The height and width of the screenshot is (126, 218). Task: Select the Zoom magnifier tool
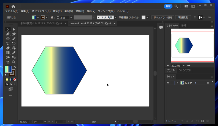(13, 62)
